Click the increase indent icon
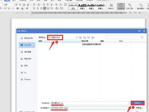The height and width of the screenshot is (112, 149). (x=47, y=5)
